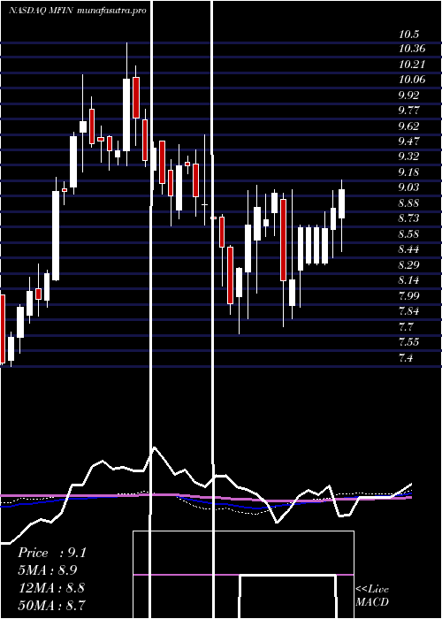Click the 9.18 price axis label
This screenshot has height=619, width=442.
pyautogui.click(x=408, y=172)
